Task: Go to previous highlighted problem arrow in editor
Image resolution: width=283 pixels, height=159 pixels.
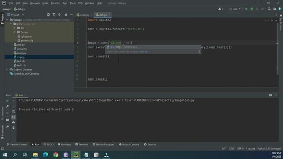Action: click(x=272, y=20)
